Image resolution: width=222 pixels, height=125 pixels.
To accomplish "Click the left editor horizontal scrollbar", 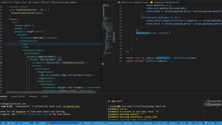I will (51, 92).
